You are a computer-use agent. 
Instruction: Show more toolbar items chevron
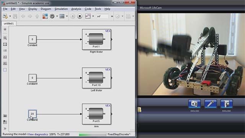[x=112, y=16]
